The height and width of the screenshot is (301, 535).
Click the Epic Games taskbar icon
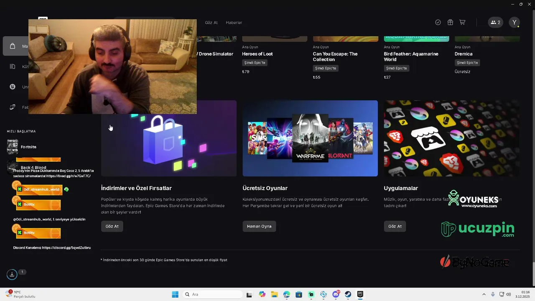pyautogui.click(x=360, y=294)
